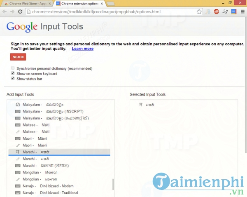This screenshot has width=247, height=197.
Task: Click the Google logo in header
Action: pyautogui.click(x=22, y=27)
